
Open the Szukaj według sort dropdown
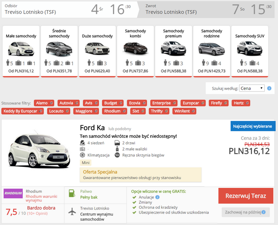pos(251,88)
